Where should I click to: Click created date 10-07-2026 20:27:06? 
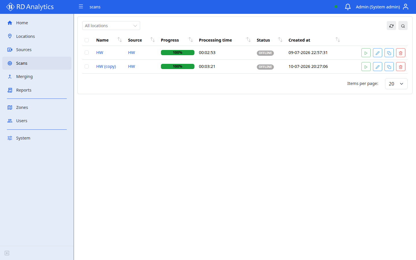click(x=308, y=66)
